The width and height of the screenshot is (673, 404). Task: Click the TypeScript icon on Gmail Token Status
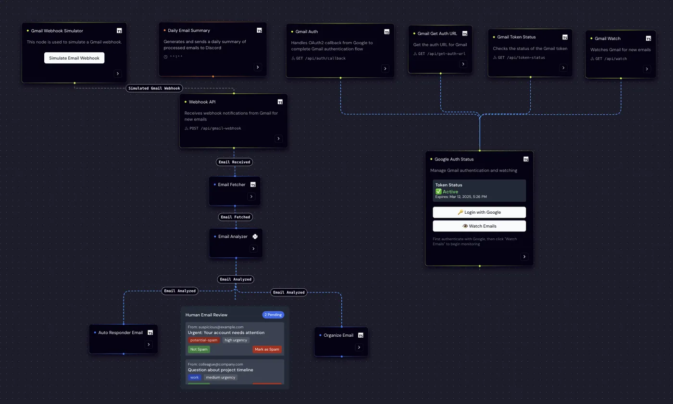pos(565,37)
